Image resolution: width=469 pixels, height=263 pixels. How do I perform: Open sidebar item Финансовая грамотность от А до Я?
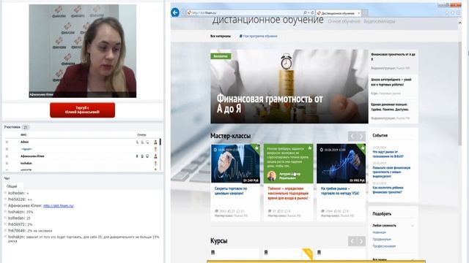click(x=393, y=57)
